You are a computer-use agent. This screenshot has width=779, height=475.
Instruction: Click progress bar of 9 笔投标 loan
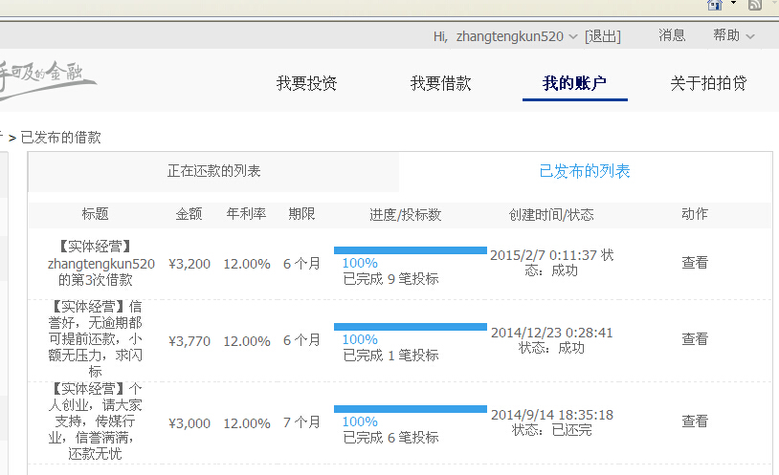pyautogui.click(x=411, y=250)
